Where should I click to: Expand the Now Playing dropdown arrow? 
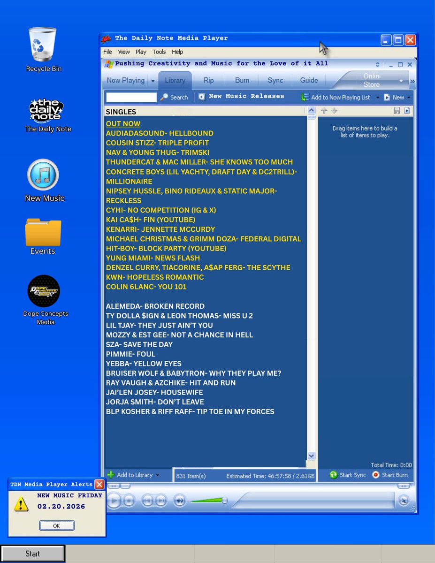(153, 81)
